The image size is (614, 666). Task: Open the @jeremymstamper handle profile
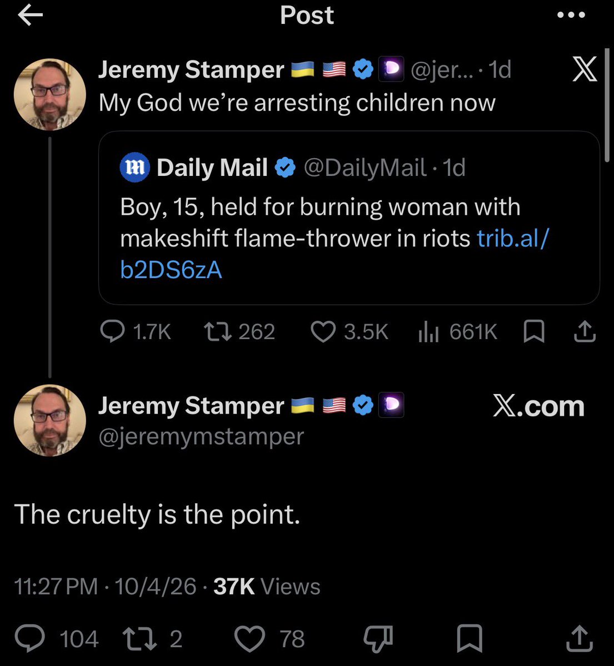click(x=201, y=436)
